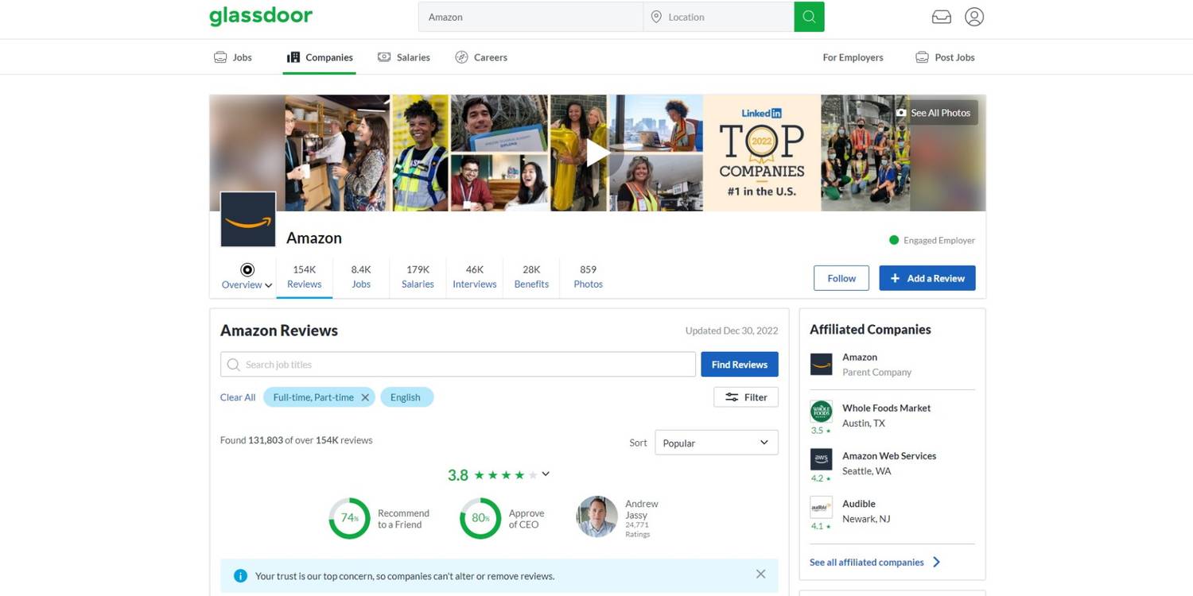The width and height of the screenshot is (1193, 596).
Task: Click the Amazon Web Services logo
Action: (x=821, y=459)
